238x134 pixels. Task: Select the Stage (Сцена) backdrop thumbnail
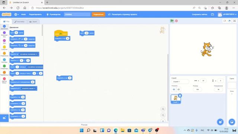coord(232,86)
